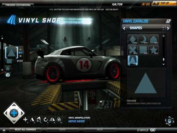Click the blue center of the directional pad

coord(14,113)
